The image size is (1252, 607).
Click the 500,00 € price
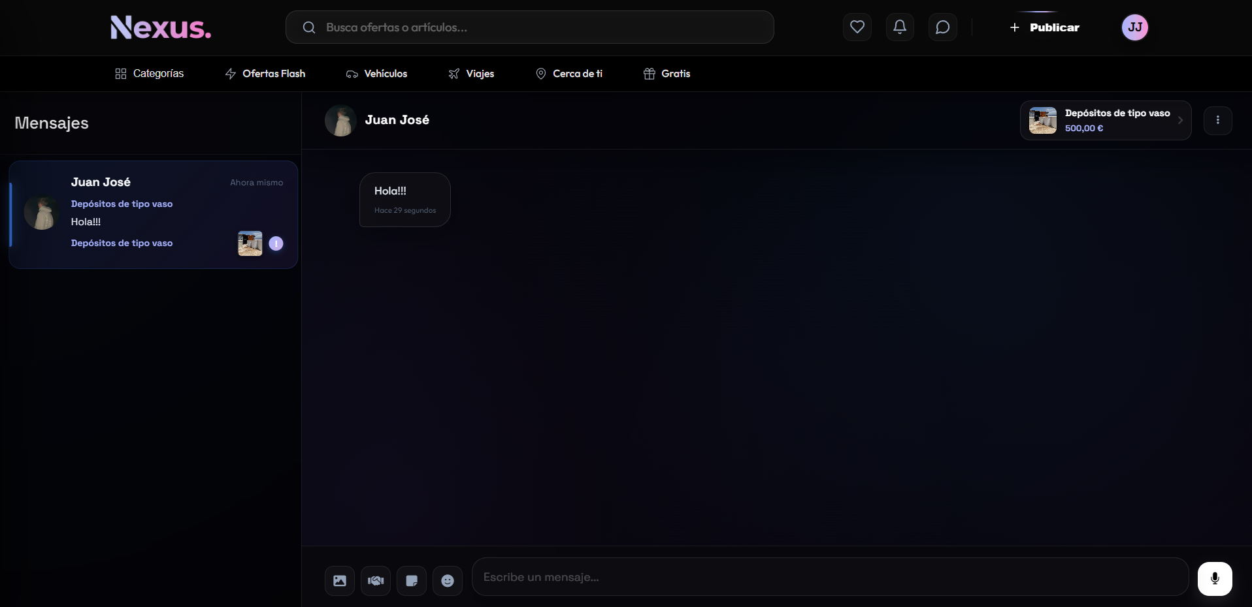(x=1084, y=129)
